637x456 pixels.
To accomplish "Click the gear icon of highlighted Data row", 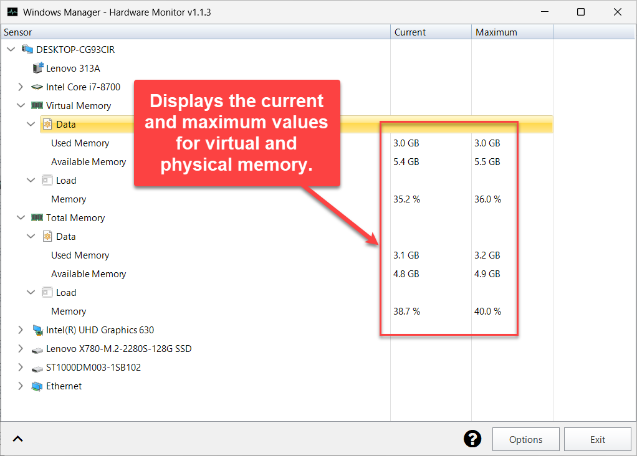I will (x=47, y=124).
